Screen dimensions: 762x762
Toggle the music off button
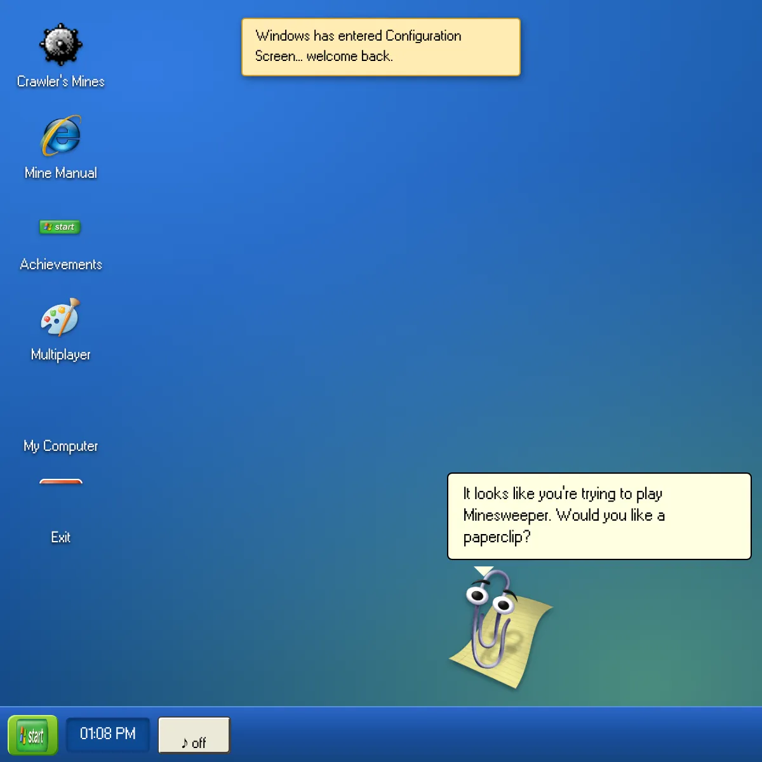tap(194, 735)
